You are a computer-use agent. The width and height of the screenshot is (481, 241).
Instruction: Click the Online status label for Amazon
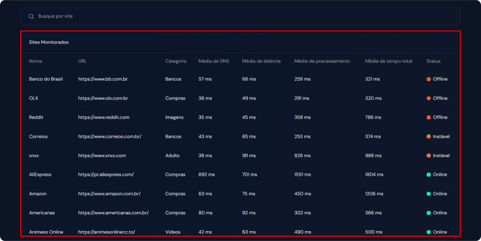[440, 194]
